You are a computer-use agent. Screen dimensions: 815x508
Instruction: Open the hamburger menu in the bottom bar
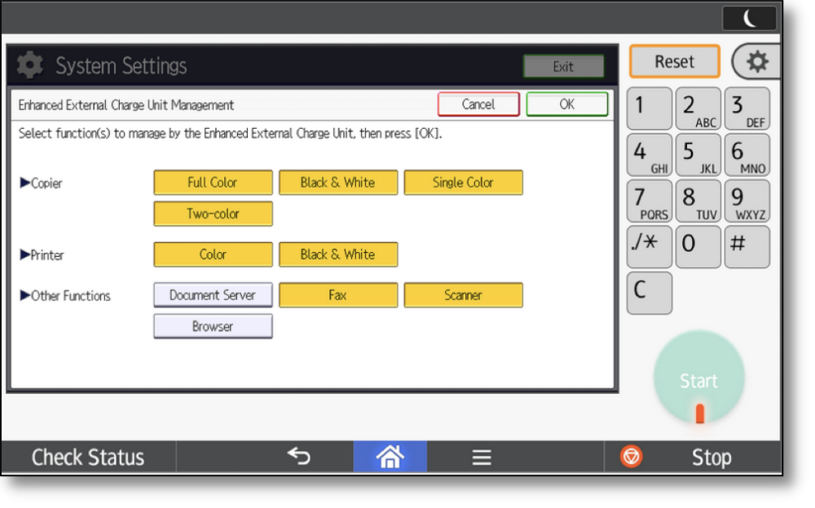(x=481, y=457)
